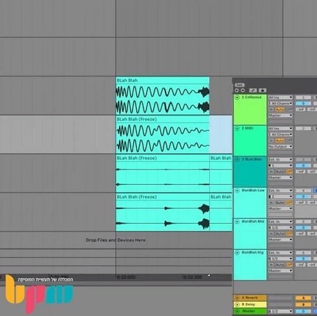Set BlahBlah Mid monitor to Auto
317x316 pixels.
click(x=280, y=234)
